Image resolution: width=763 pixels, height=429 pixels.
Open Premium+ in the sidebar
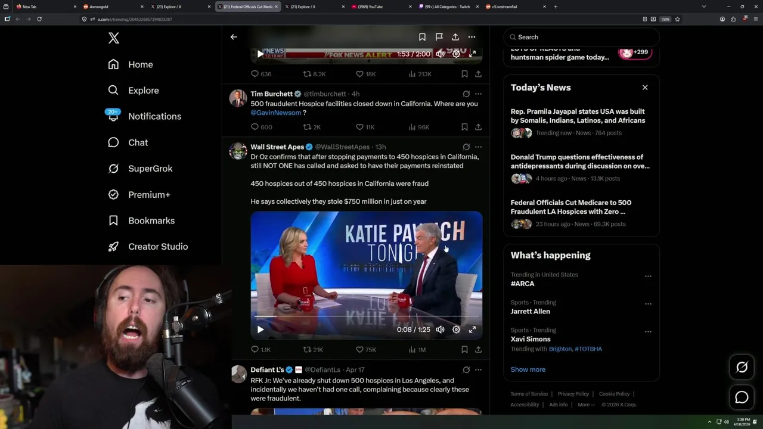[139, 195]
